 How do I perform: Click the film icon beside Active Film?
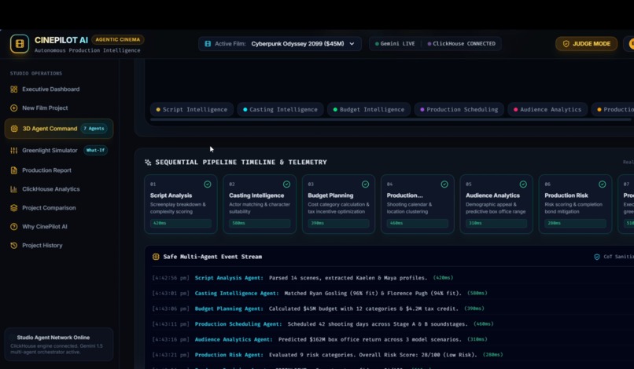coord(208,44)
